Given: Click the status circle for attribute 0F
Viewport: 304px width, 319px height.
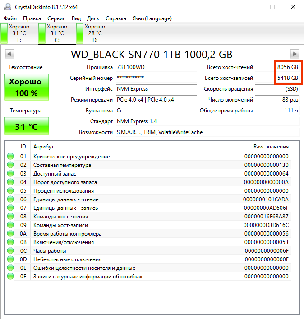Looking at the screenshot, I should (x=10, y=276).
